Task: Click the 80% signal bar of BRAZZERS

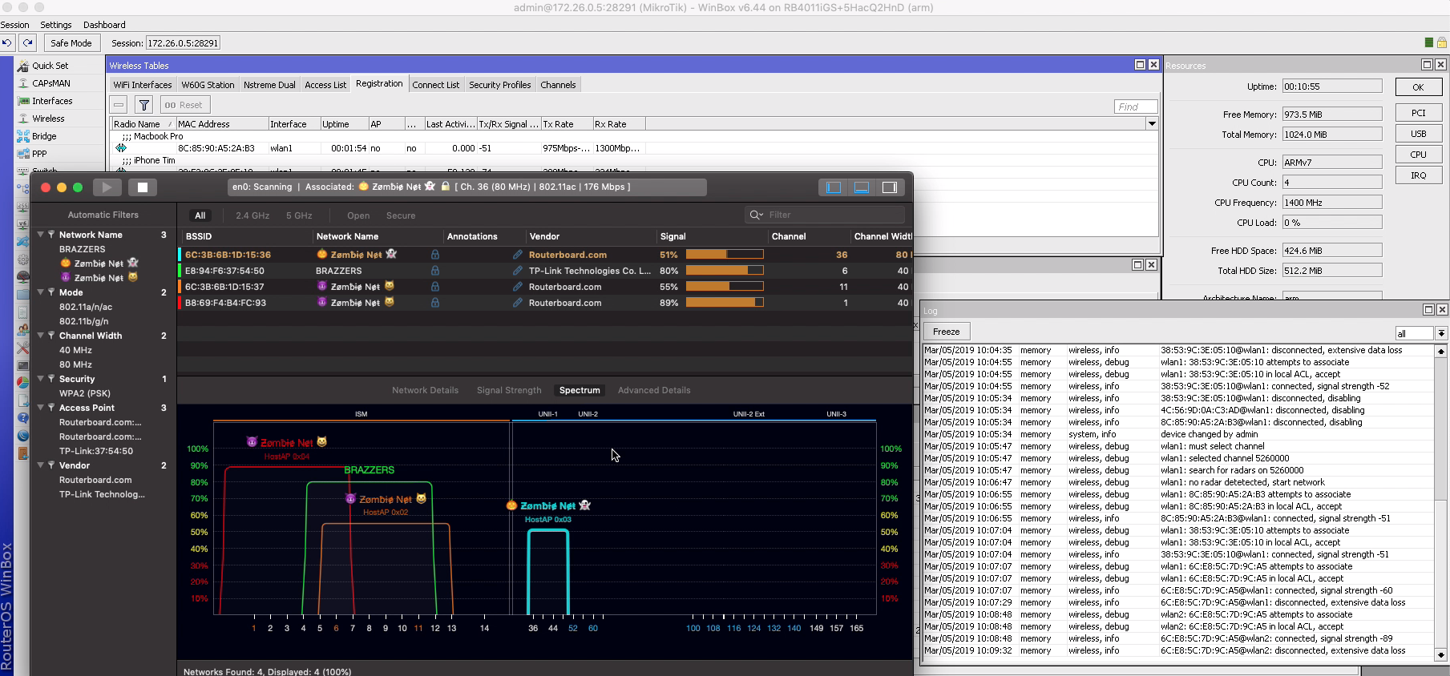Action: tap(725, 271)
